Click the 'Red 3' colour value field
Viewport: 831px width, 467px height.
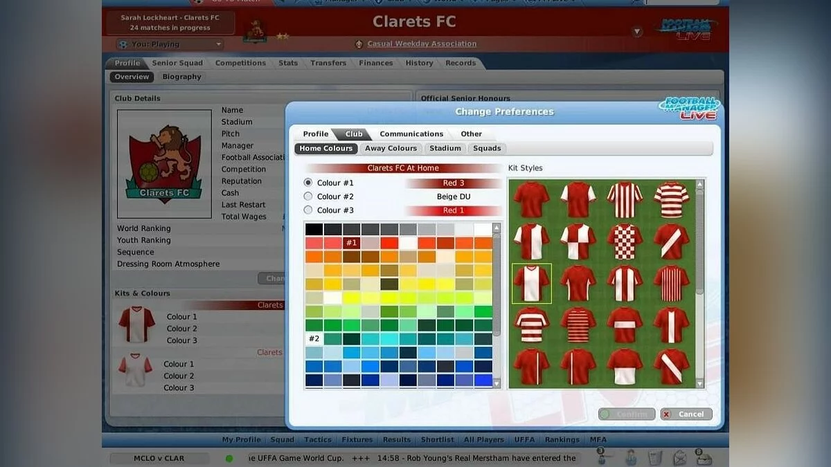(x=454, y=183)
